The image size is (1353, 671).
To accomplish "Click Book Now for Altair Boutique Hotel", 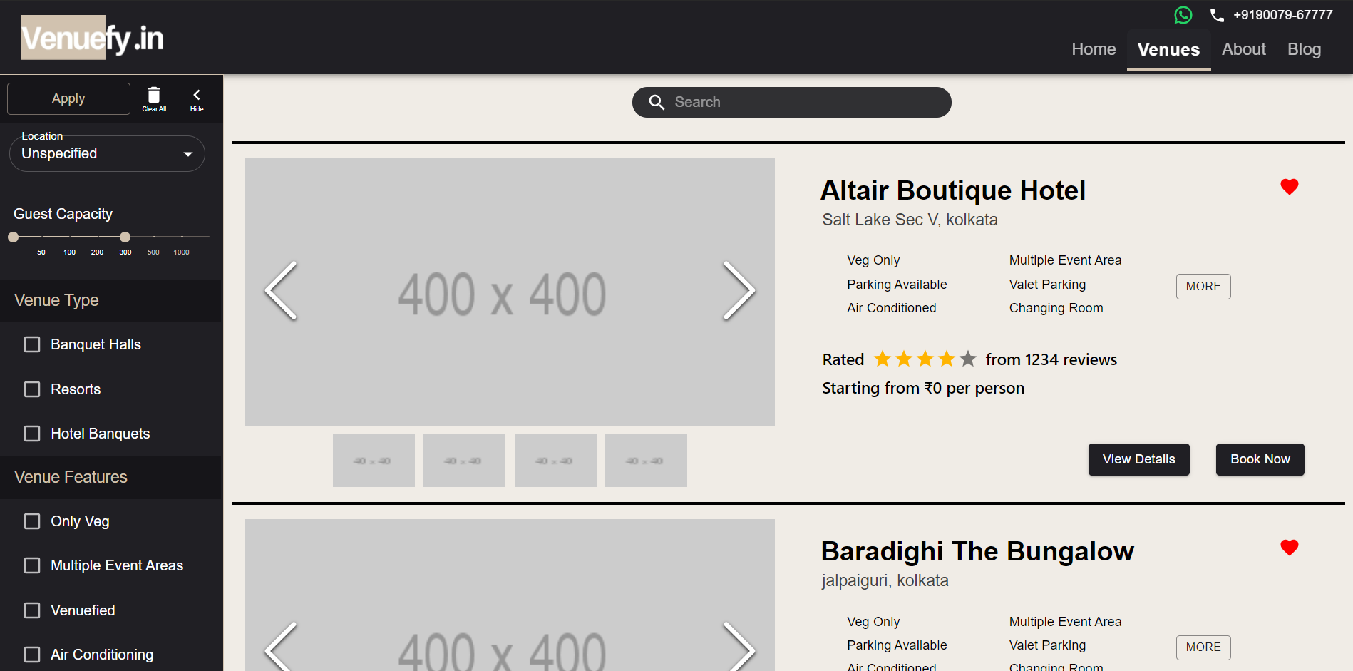I will tap(1260, 459).
